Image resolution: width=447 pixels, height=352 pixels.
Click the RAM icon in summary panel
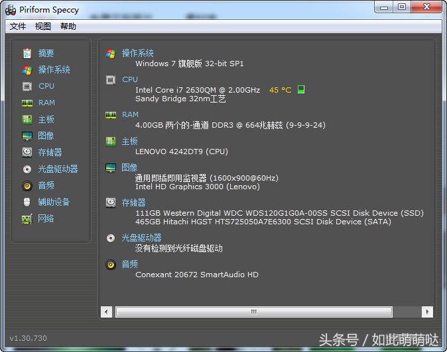pyautogui.click(x=111, y=115)
